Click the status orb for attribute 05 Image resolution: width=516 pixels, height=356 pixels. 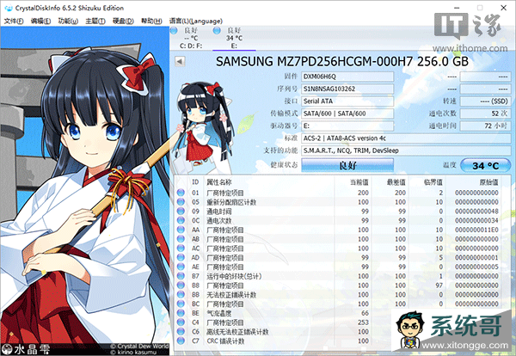coord(181,202)
